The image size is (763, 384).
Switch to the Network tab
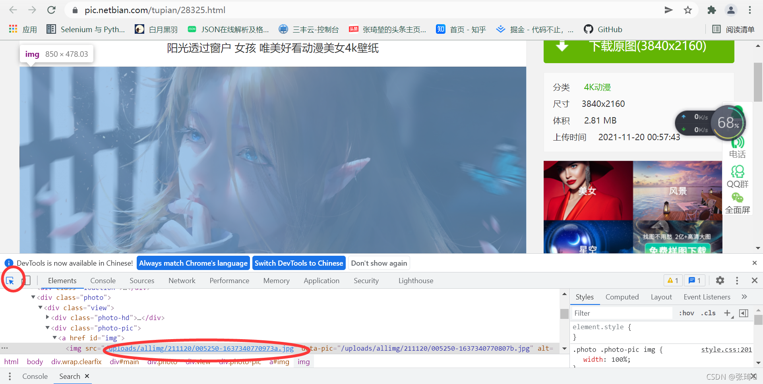click(182, 281)
